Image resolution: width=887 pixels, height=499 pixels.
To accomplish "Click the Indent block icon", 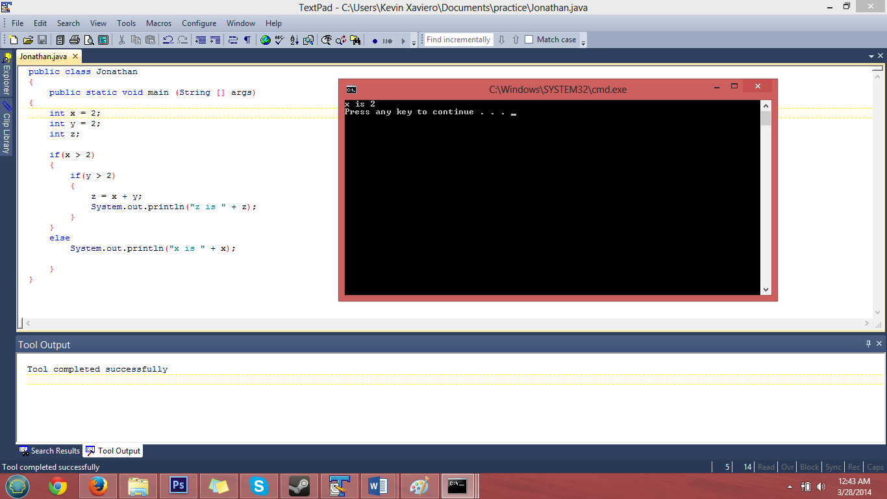I will (x=215, y=40).
